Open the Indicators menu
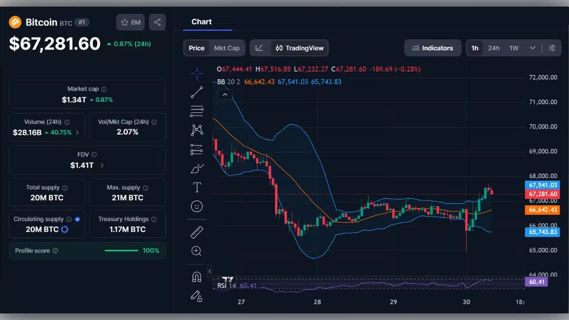Image resolution: width=569 pixels, height=320 pixels. pyautogui.click(x=432, y=48)
